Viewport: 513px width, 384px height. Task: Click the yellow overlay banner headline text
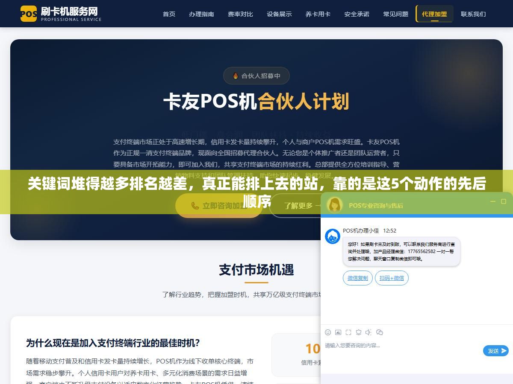coord(256,192)
